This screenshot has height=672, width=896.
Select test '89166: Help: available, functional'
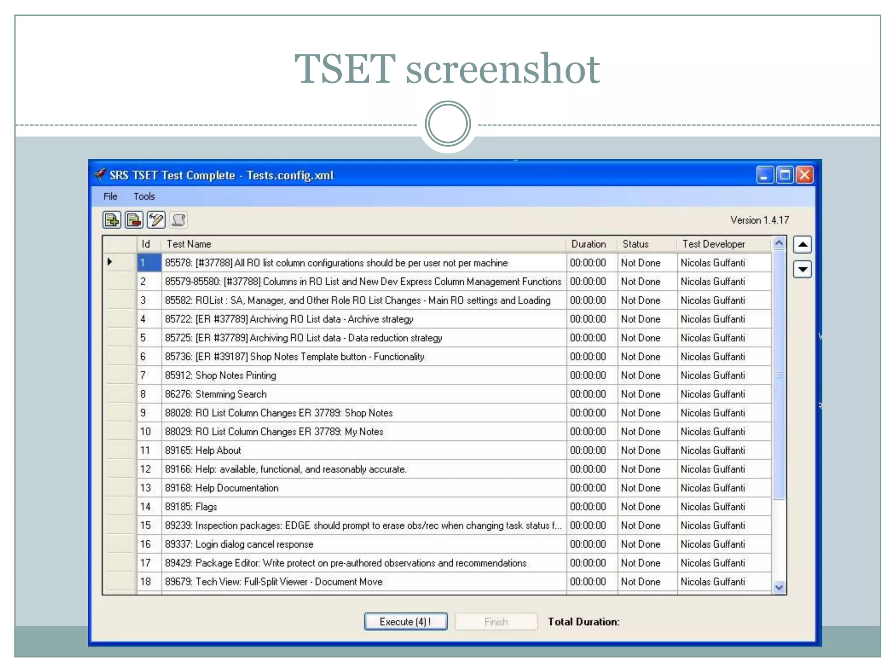click(x=364, y=469)
